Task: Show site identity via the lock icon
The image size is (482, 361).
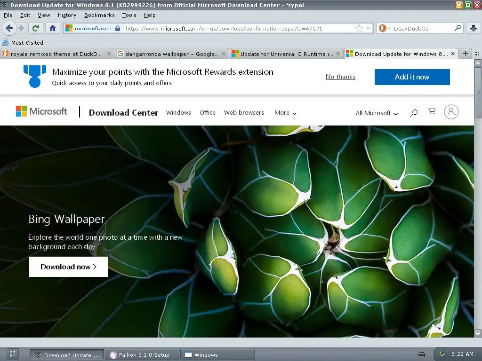Action: pyautogui.click(x=118, y=28)
